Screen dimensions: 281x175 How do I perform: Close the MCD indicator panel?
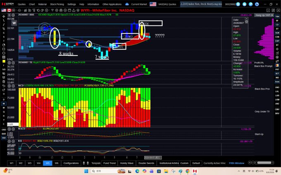coord(13,86)
